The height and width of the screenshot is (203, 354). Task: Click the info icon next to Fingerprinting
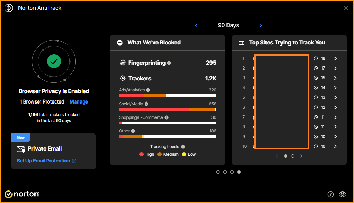click(169, 63)
